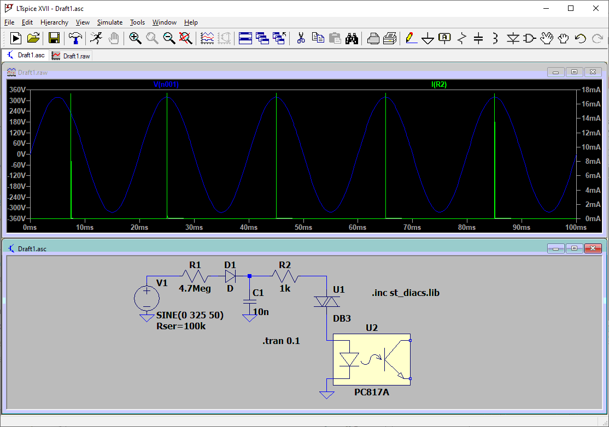
Task: Click the 0ms time axis label
Action: click(30, 227)
